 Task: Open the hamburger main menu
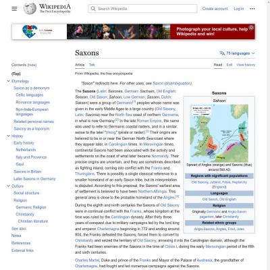(x=14, y=9)
